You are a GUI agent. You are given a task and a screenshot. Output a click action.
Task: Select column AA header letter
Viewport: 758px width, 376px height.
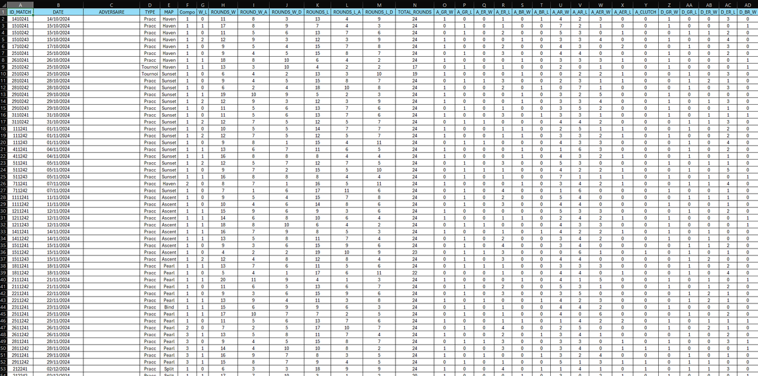coord(689,4)
